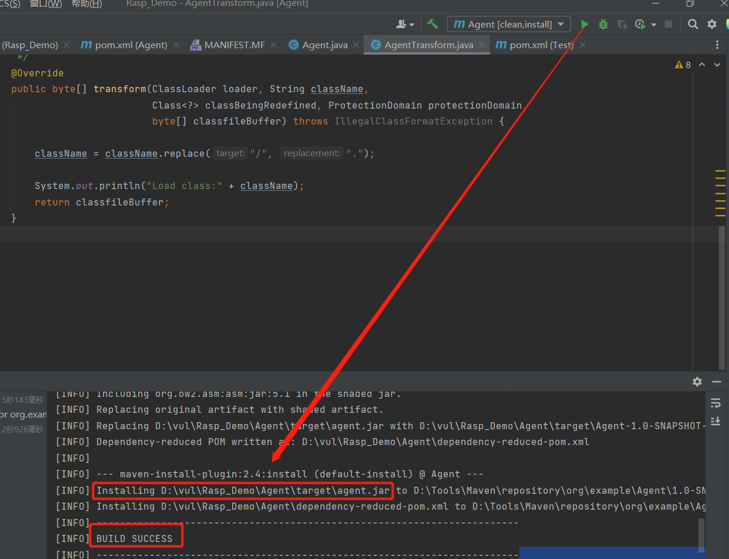Click the 2秒926毫秒 run duration entry

[x=22, y=429]
